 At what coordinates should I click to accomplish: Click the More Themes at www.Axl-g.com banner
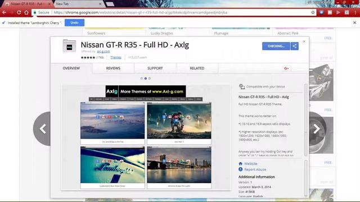click(x=146, y=91)
